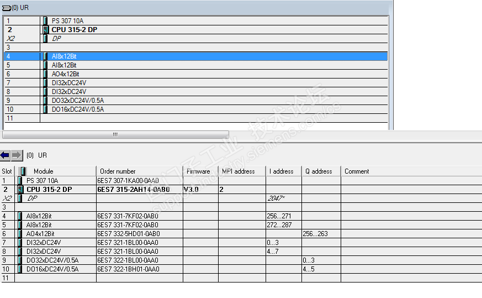482x298 pixels.
Task: Click module icon in detail table slot 7
Action: click(x=20, y=243)
